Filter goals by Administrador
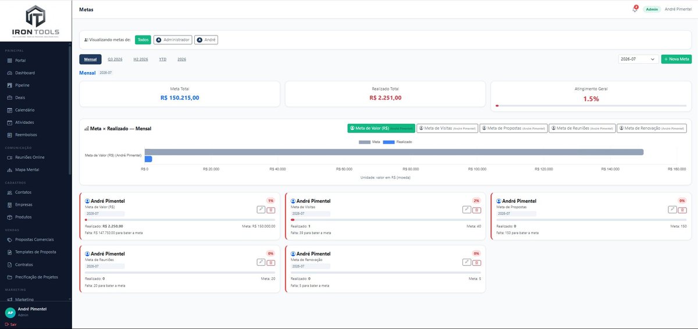This screenshot has width=698, height=329. (173, 40)
